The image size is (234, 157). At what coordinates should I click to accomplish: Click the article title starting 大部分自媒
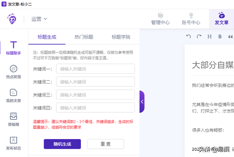(213, 65)
